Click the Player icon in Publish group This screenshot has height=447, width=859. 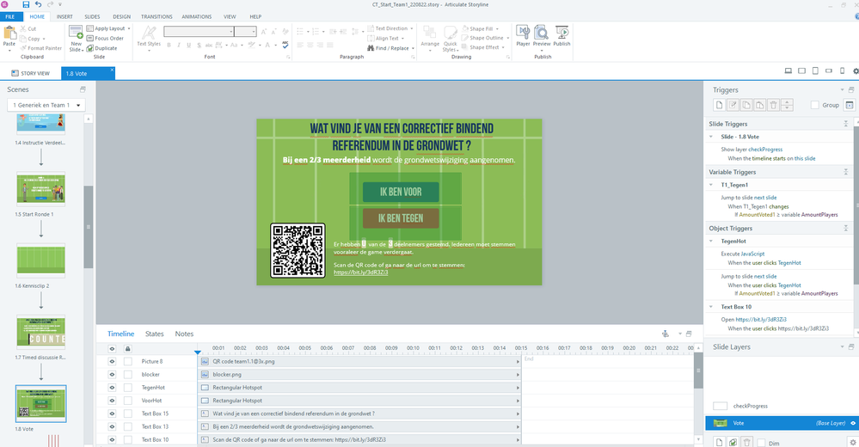click(x=522, y=35)
